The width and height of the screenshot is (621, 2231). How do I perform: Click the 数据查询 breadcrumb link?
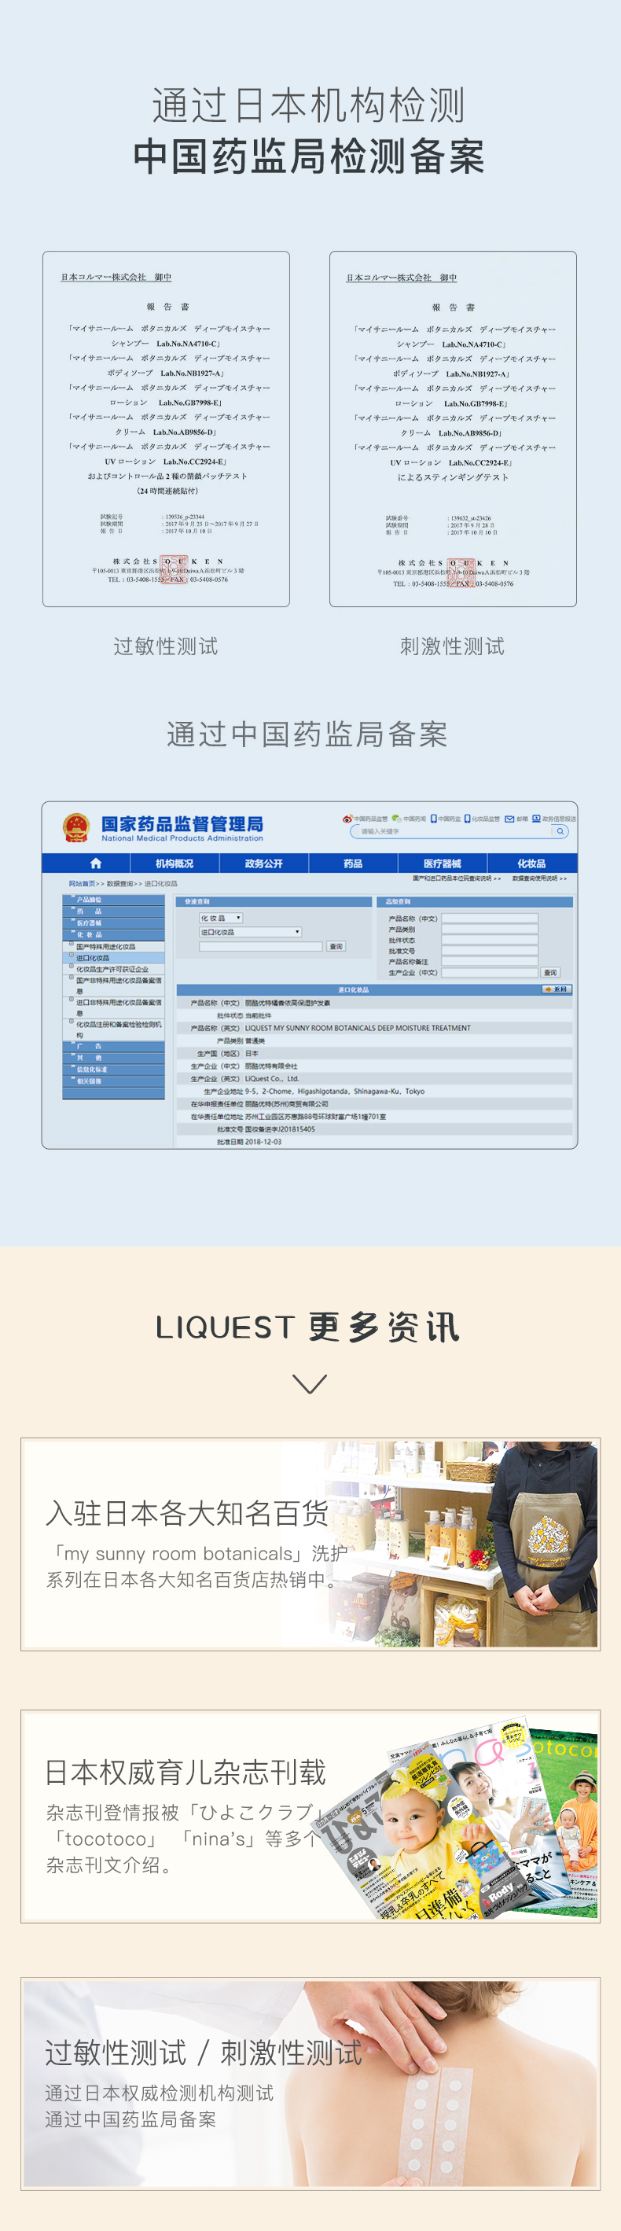point(119,883)
